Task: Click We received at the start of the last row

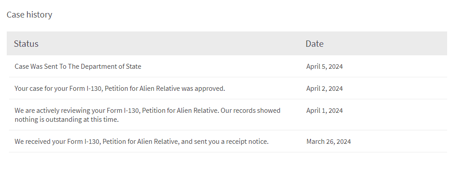Action: point(32,142)
